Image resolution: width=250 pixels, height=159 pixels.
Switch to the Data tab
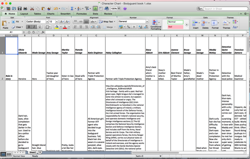coord(95,14)
